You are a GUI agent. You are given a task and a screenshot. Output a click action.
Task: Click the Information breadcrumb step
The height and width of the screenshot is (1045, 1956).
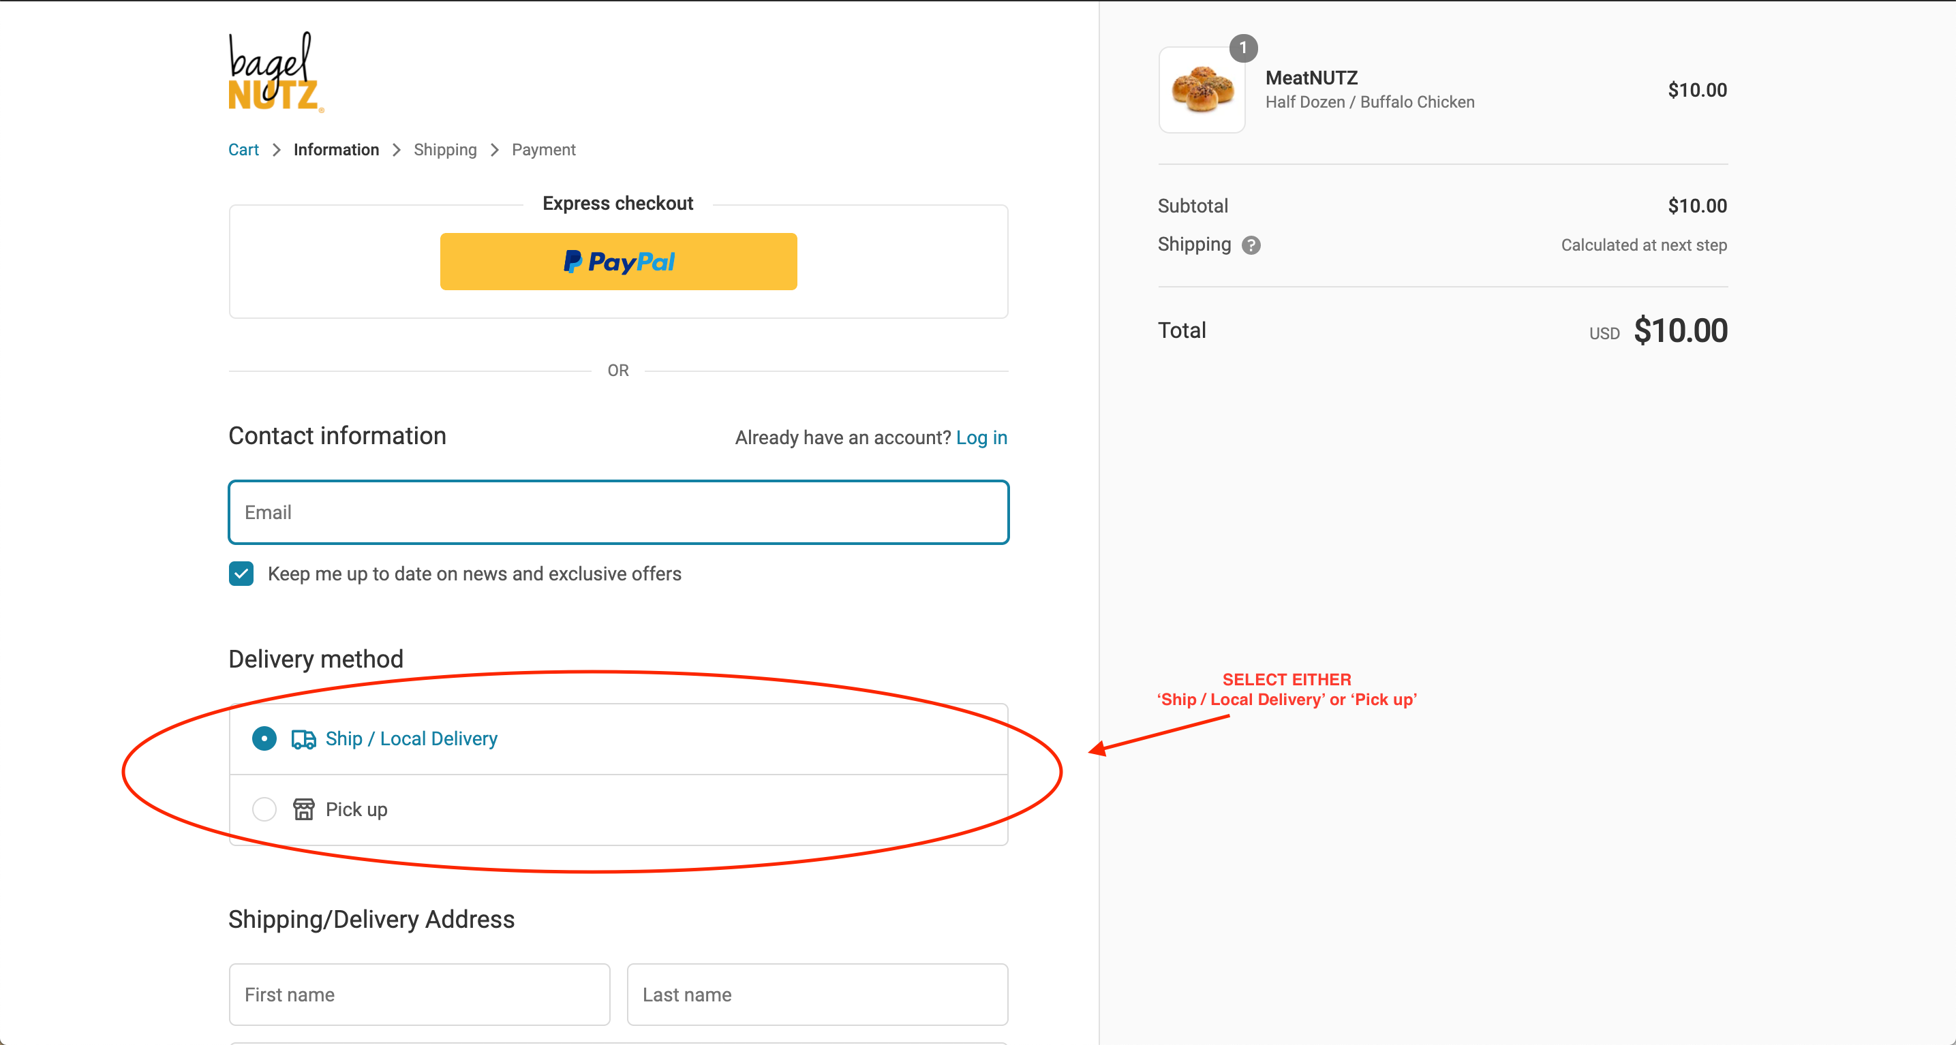click(337, 149)
